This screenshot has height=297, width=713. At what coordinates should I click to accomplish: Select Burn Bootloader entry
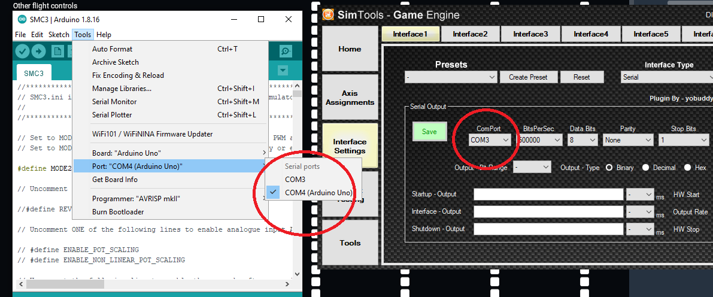click(171, 211)
